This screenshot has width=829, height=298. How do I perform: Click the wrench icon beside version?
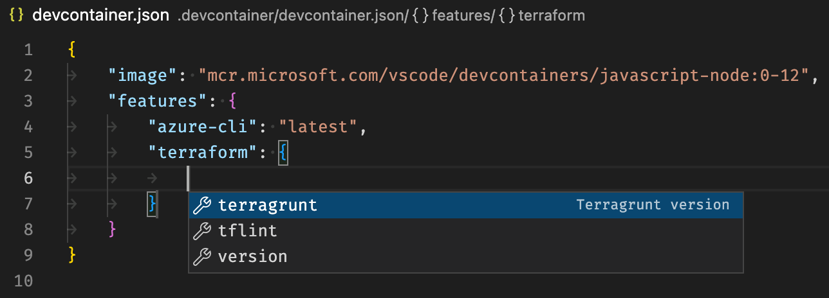pos(202,257)
